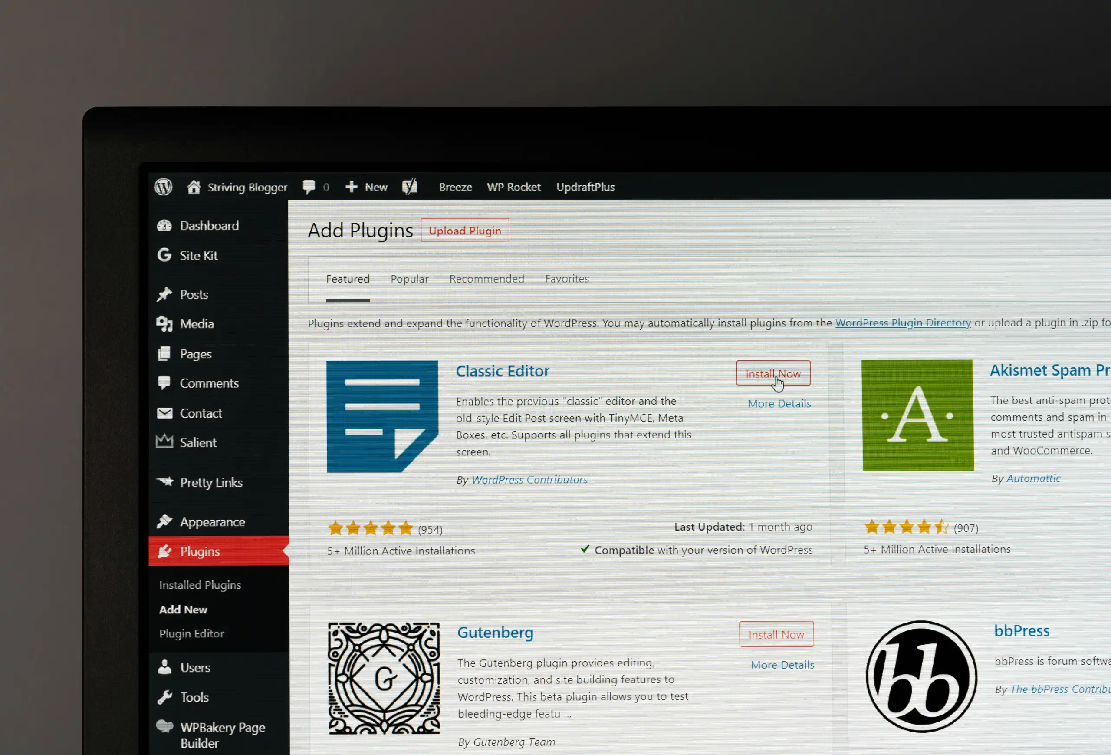Open the Plugin Editor menu item

coord(191,633)
